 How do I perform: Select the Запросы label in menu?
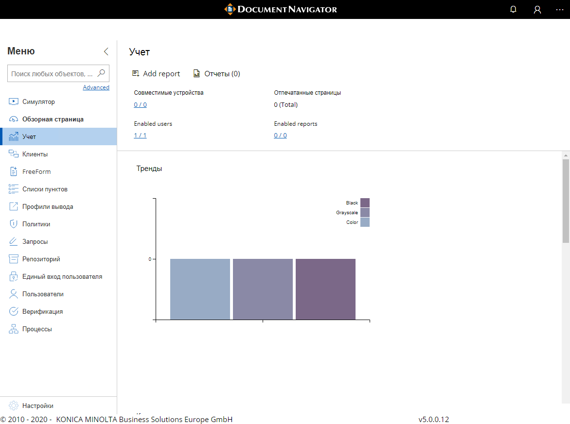pyautogui.click(x=35, y=241)
